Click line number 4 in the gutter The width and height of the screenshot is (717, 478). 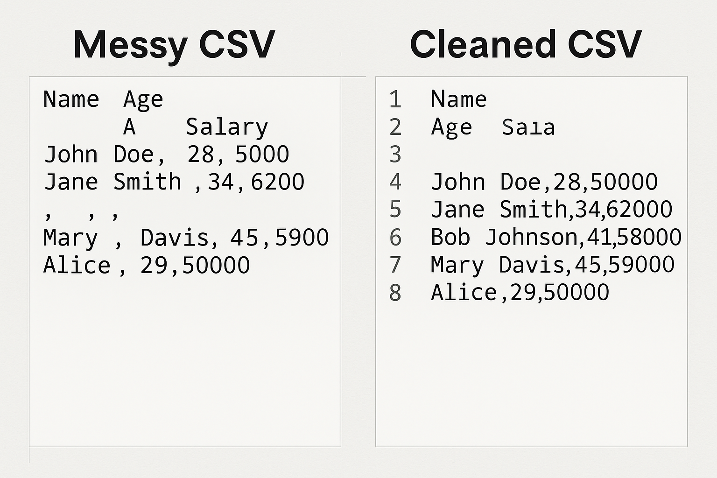pos(395,182)
